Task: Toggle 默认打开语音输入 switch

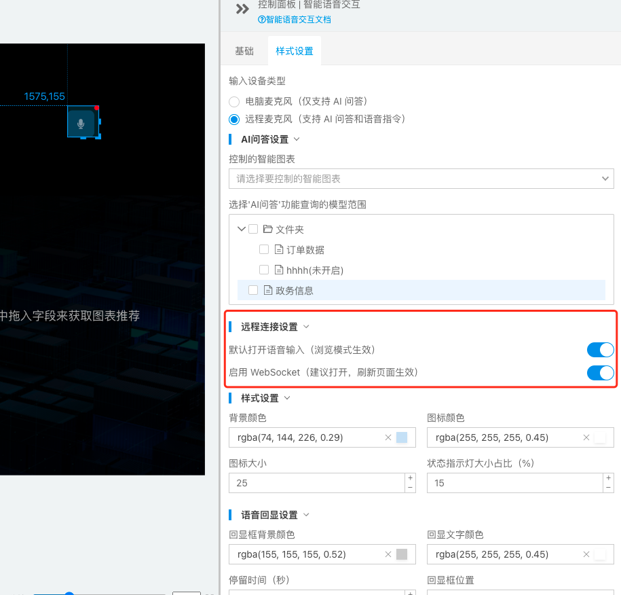Action: click(x=600, y=350)
